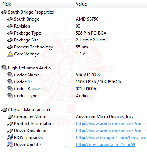Sort by the Field column header
This screenshot has width=147, height=152.
coord(37,4)
